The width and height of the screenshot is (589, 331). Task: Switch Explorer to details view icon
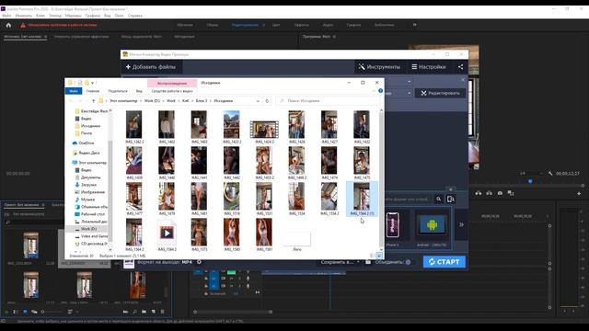click(372, 256)
